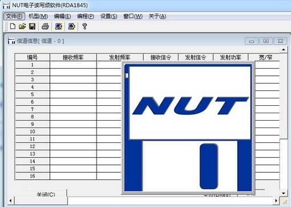This screenshot has width=291, height=207.
Task: Click the 发射信令 column header
Action: pos(196,57)
